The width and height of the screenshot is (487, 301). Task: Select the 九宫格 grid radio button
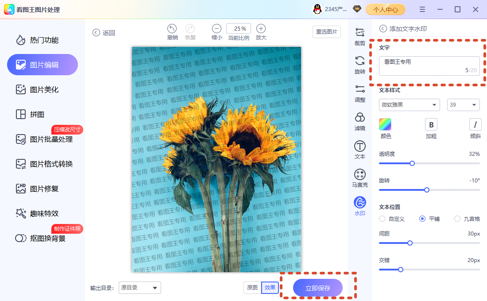point(457,219)
